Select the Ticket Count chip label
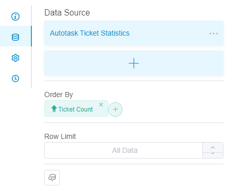Viewport: 227px width, 188px height. click(76, 109)
